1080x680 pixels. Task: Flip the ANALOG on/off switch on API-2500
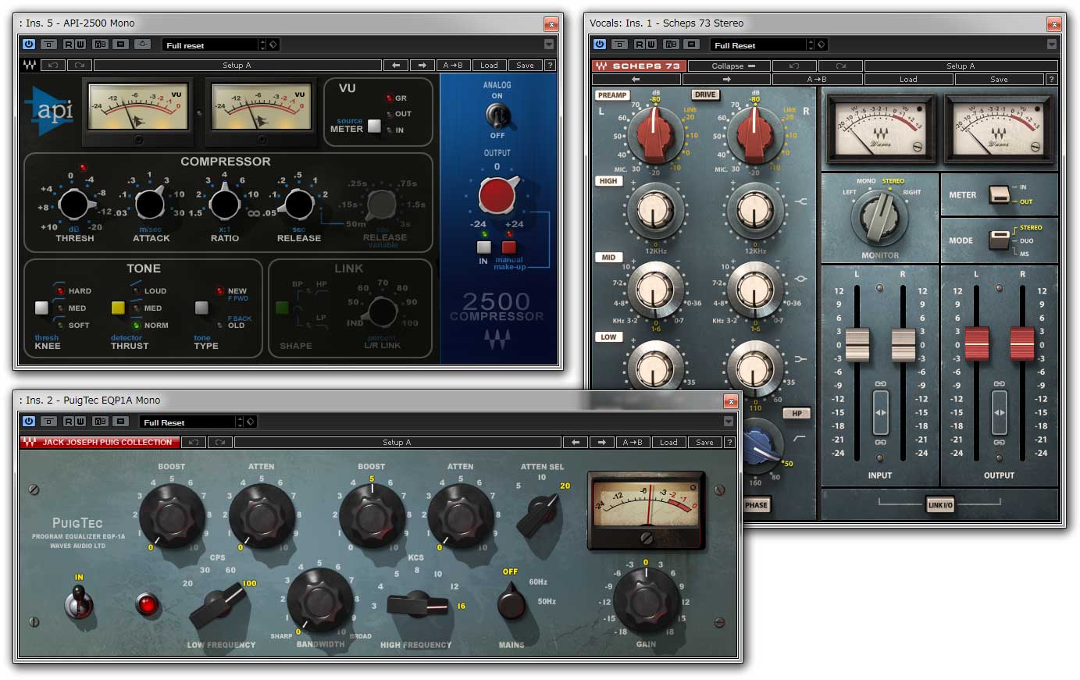(497, 116)
